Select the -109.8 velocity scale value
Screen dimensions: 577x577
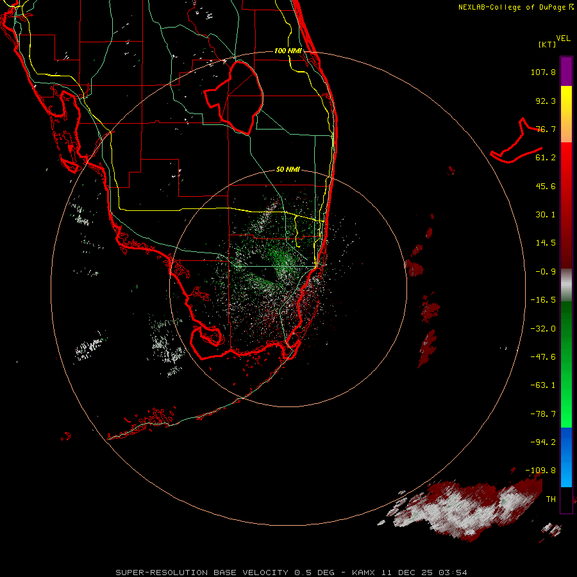(x=540, y=471)
